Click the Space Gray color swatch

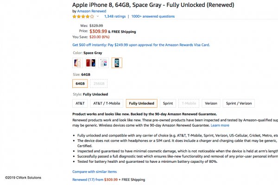tap(117, 63)
